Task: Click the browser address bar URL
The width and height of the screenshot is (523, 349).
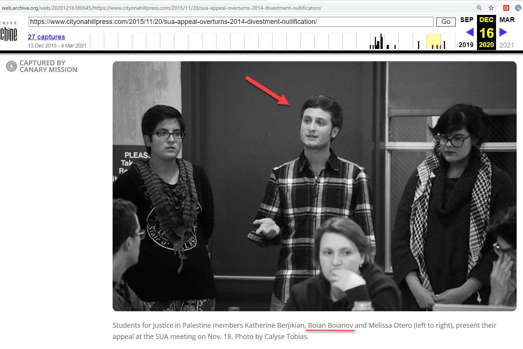Action: [x=162, y=8]
